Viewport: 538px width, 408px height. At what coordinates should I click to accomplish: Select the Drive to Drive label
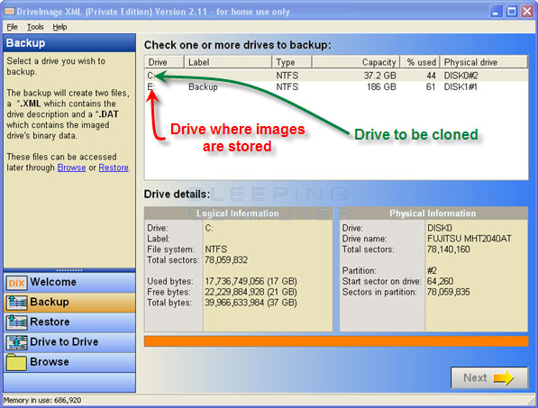tap(64, 341)
